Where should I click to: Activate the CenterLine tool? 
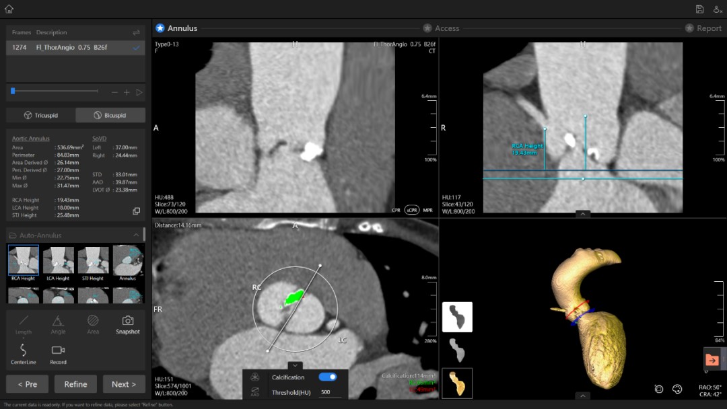23,353
